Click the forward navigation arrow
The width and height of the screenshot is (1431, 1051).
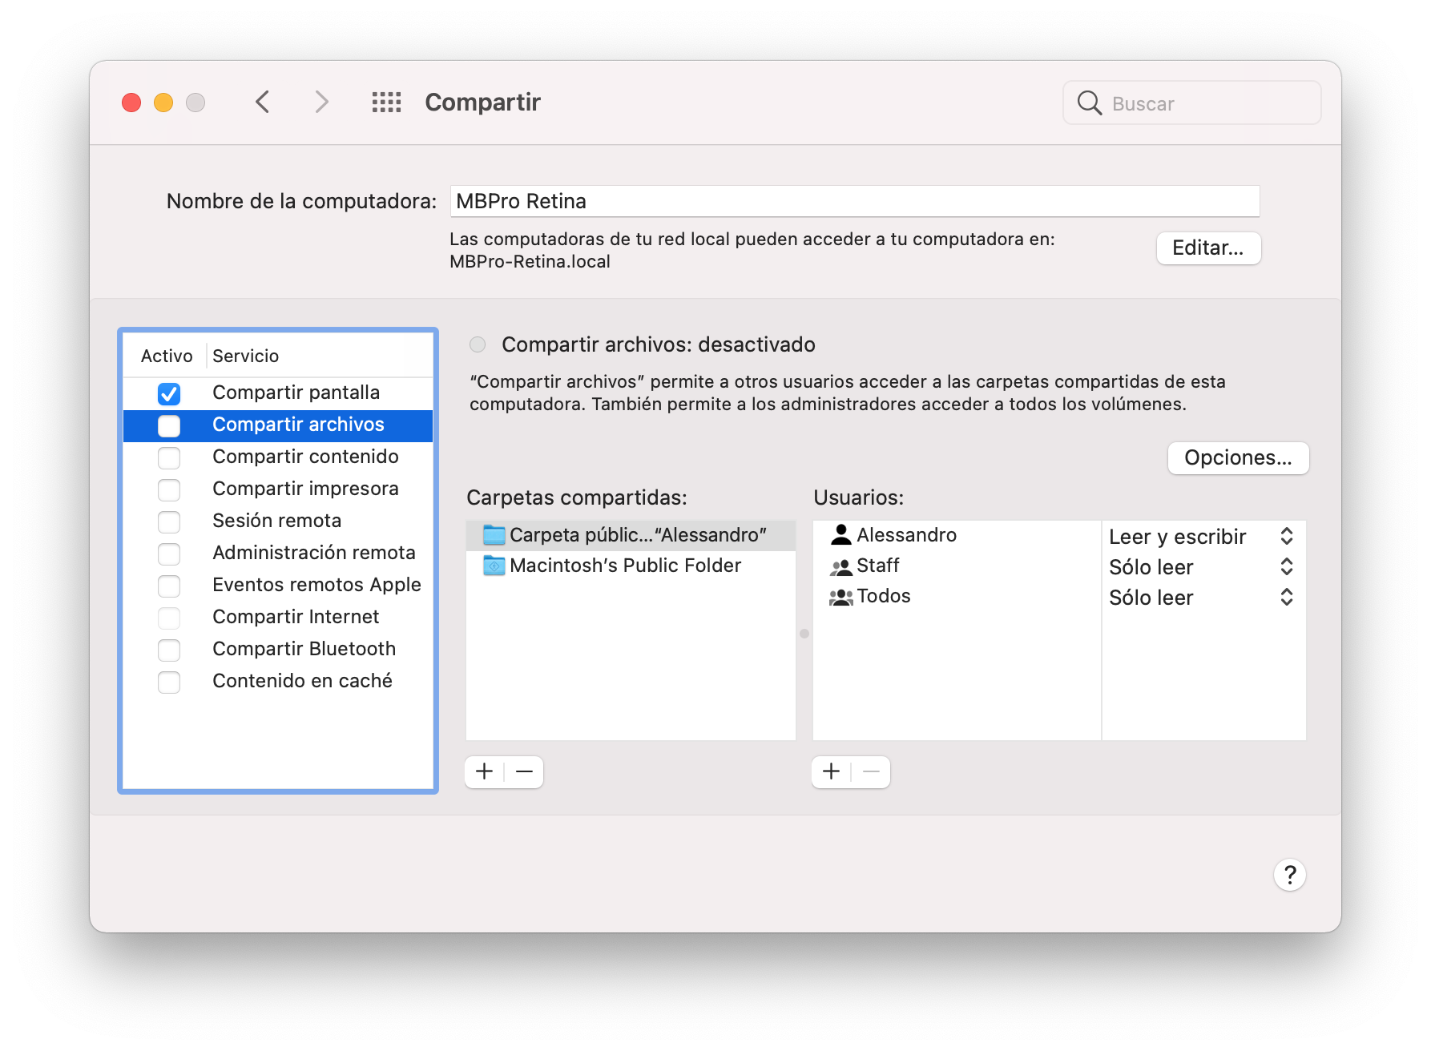point(321,102)
